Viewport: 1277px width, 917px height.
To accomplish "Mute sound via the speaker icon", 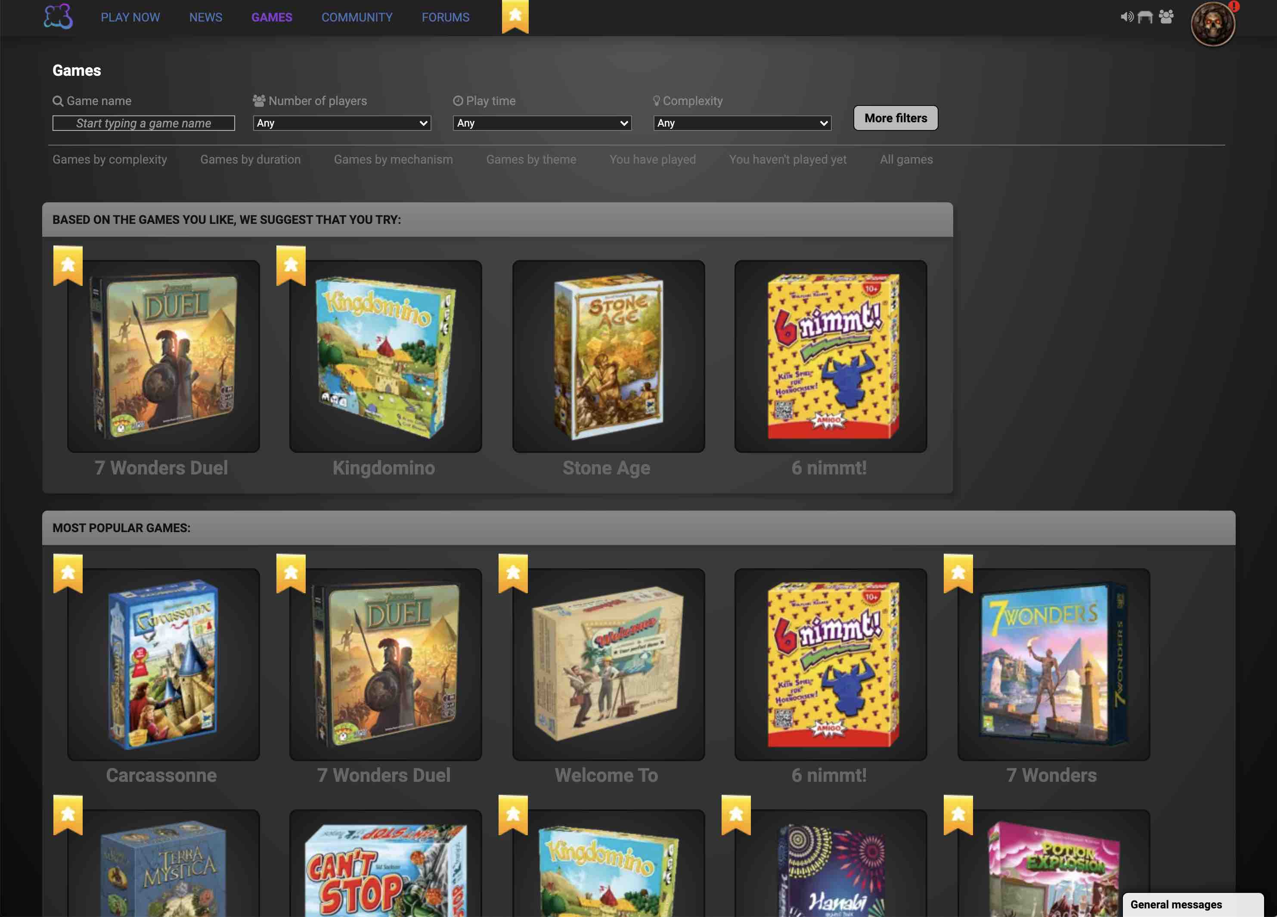I will 1127,17.
